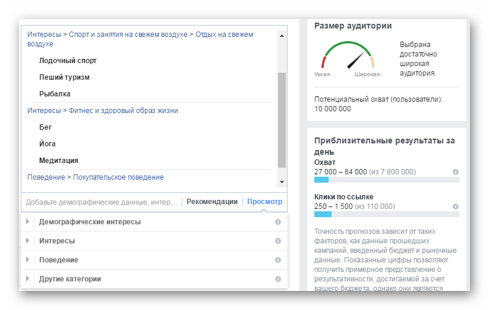Click info icon next to Демографические интересы
The width and height of the screenshot is (489, 310).
pos(277,222)
